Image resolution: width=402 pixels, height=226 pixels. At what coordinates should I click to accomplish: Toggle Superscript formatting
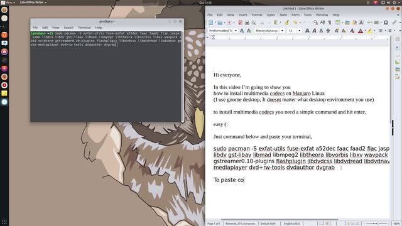[337, 31]
